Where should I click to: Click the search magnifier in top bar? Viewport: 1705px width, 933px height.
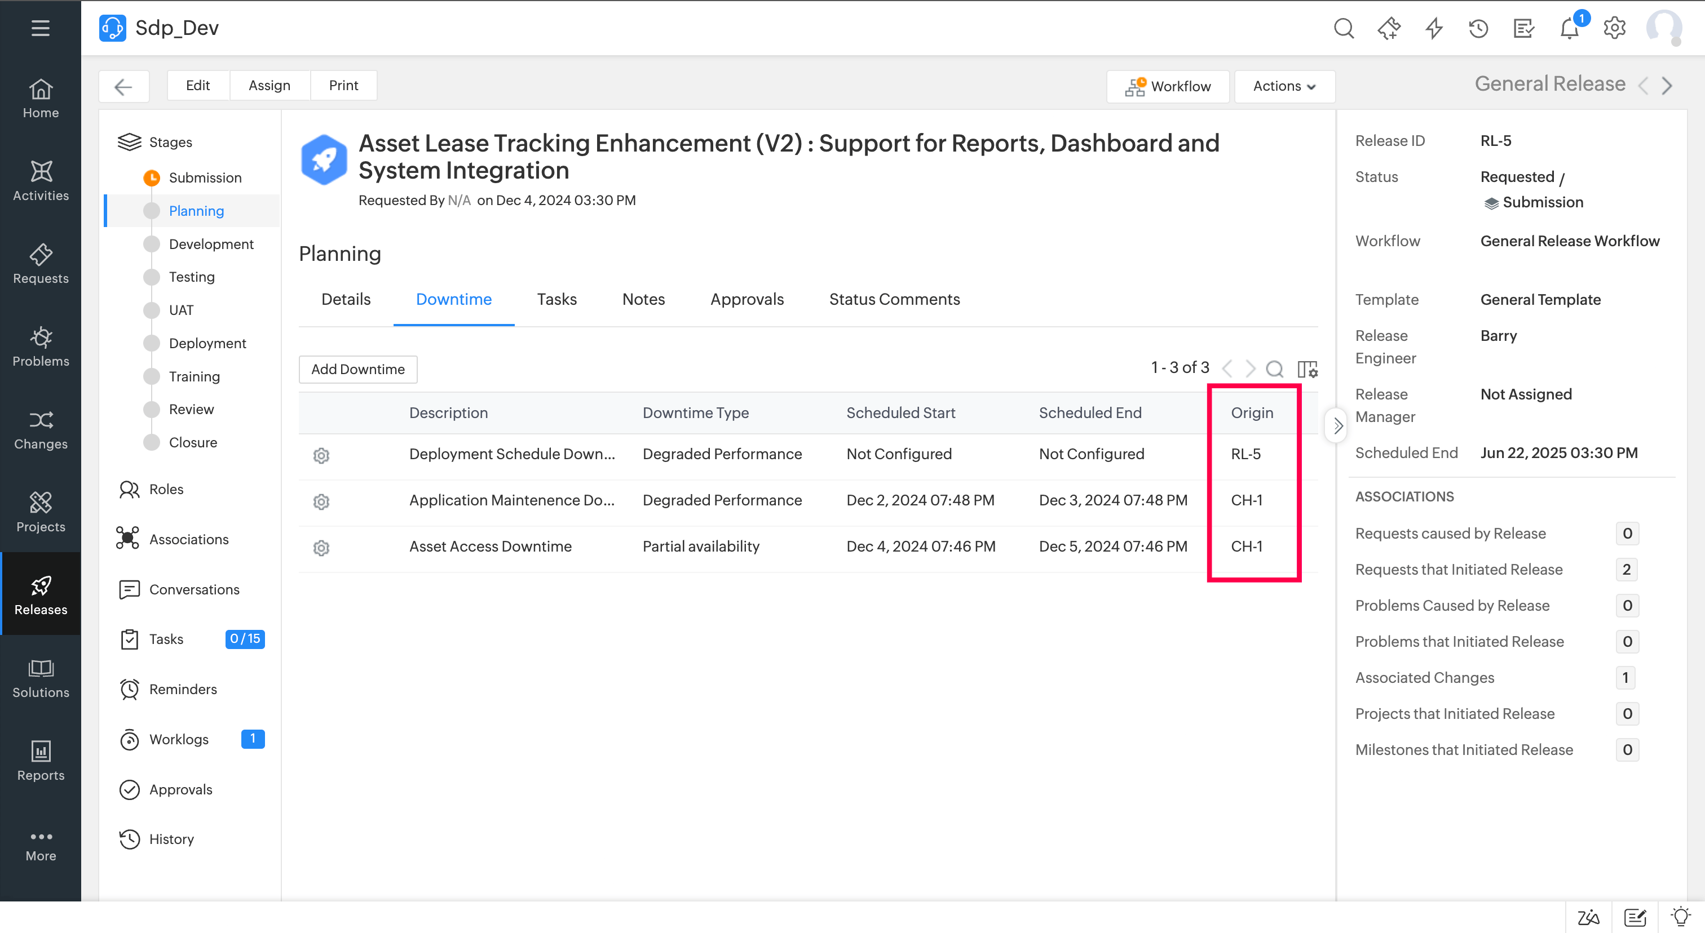1343,28
